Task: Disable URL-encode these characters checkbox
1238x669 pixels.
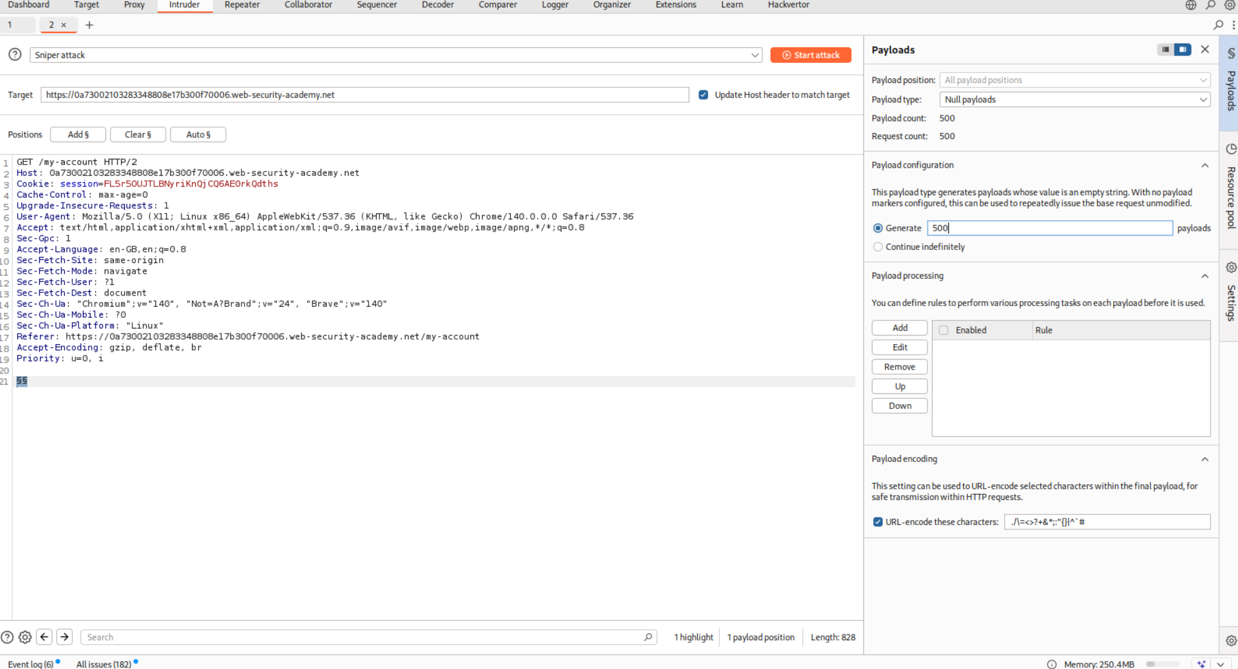Action: (878, 522)
